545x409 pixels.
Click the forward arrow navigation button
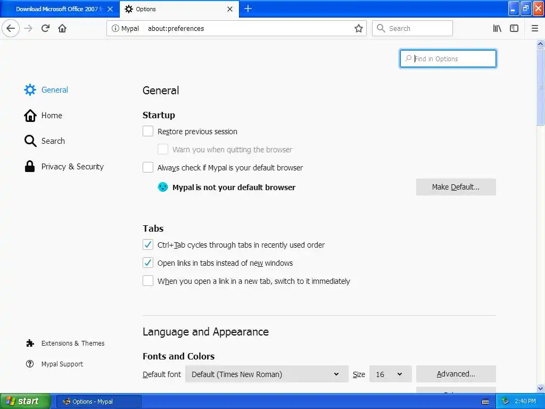pyautogui.click(x=28, y=28)
